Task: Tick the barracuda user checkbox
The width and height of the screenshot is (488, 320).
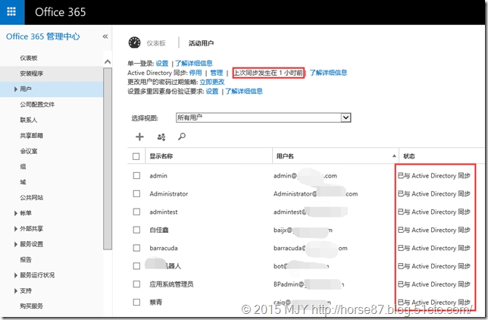Action: [x=136, y=248]
